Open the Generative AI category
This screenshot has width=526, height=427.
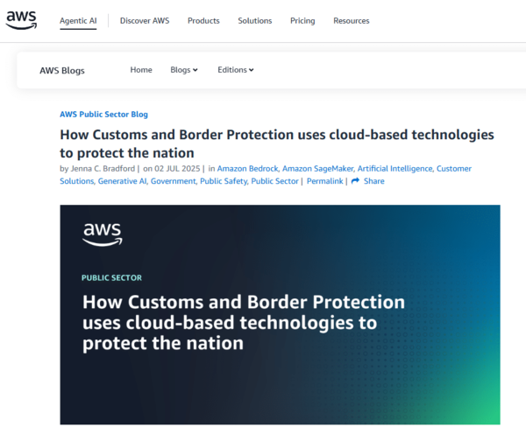(122, 181)
